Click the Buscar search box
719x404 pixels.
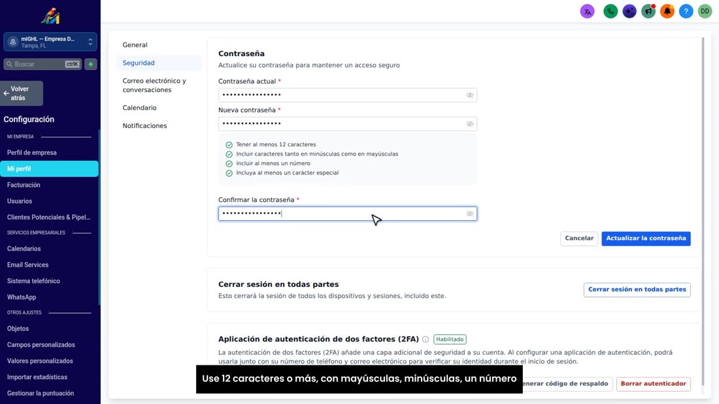pyautogui.click(x=42, y=64)
